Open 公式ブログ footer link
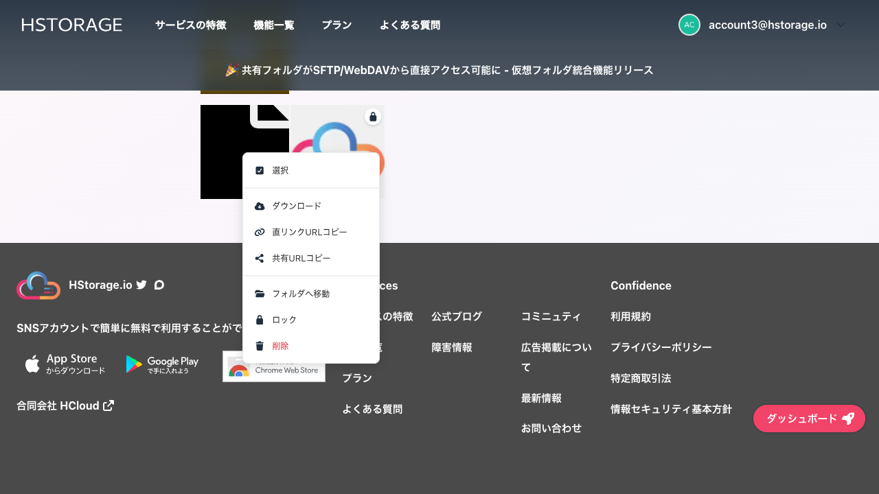The width and height of the screenshot is (879, 494). click(x=457, y=316)
